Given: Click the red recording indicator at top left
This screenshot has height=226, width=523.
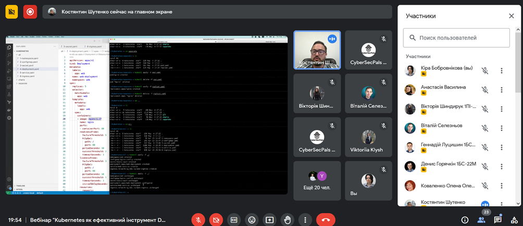Looking at the screenshot, I should (30, 11).
